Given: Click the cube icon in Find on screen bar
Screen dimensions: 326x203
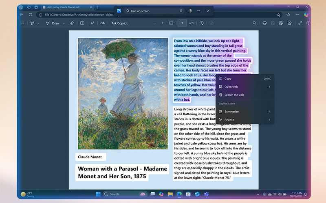Looking at the screenshot, I should tap(190, 11).
